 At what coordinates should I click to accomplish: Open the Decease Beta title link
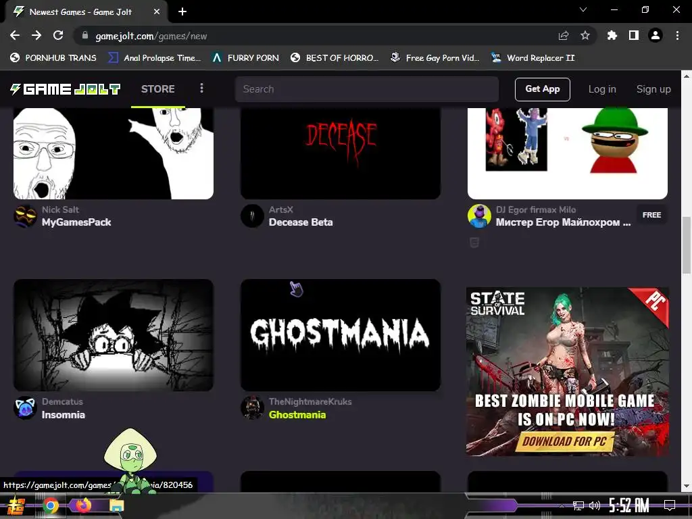[x=301, y=222]
